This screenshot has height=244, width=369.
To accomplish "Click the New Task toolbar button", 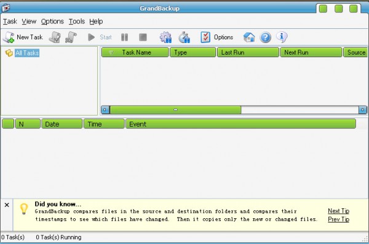I will (x=23, y=37).
